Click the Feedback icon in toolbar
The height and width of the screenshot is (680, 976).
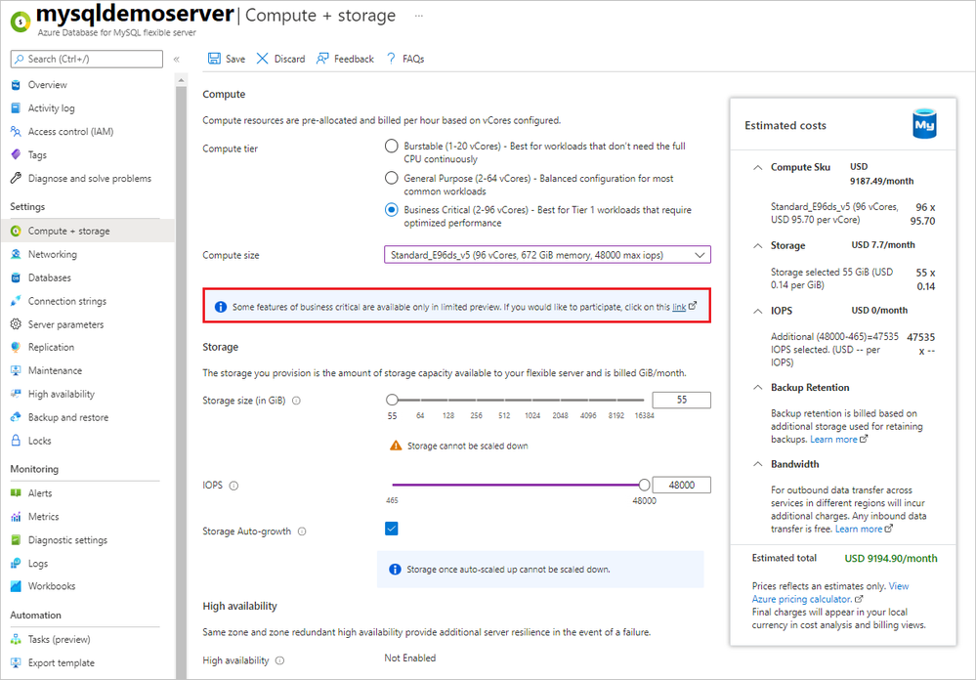322,59
